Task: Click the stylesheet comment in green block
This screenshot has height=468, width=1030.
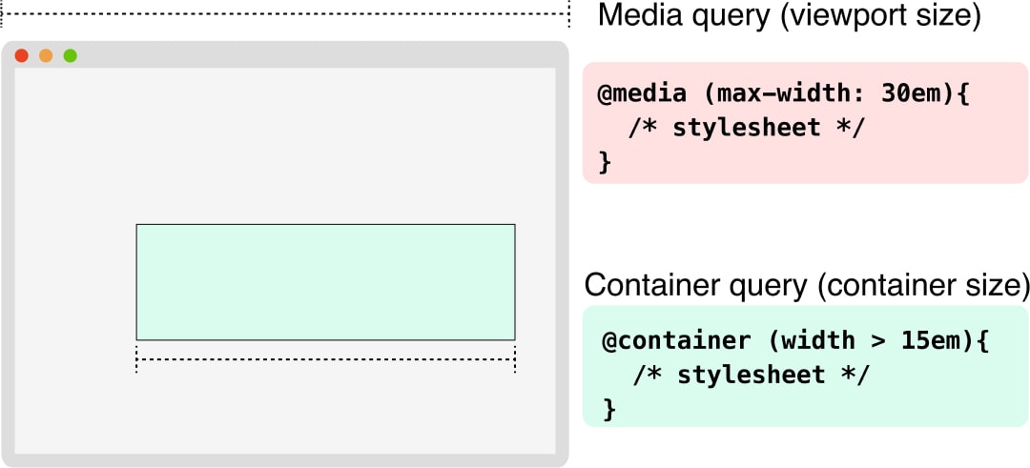Action: click(x=751, y=375)
